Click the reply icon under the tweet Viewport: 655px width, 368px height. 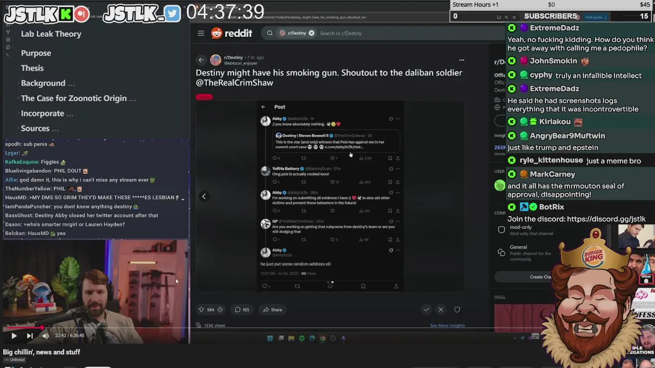click(x=265, y=286)
